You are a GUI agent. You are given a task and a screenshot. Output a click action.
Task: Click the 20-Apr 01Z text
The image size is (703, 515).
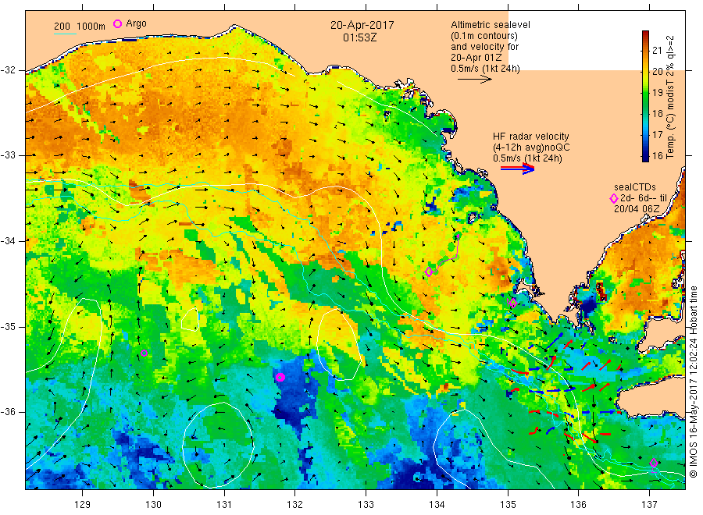[x=476, y=58]
